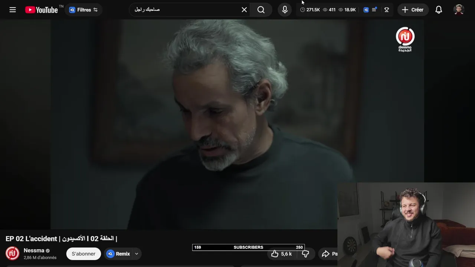
Task: Select the EP 02 L'accident video title
Action: pos(61,238)
